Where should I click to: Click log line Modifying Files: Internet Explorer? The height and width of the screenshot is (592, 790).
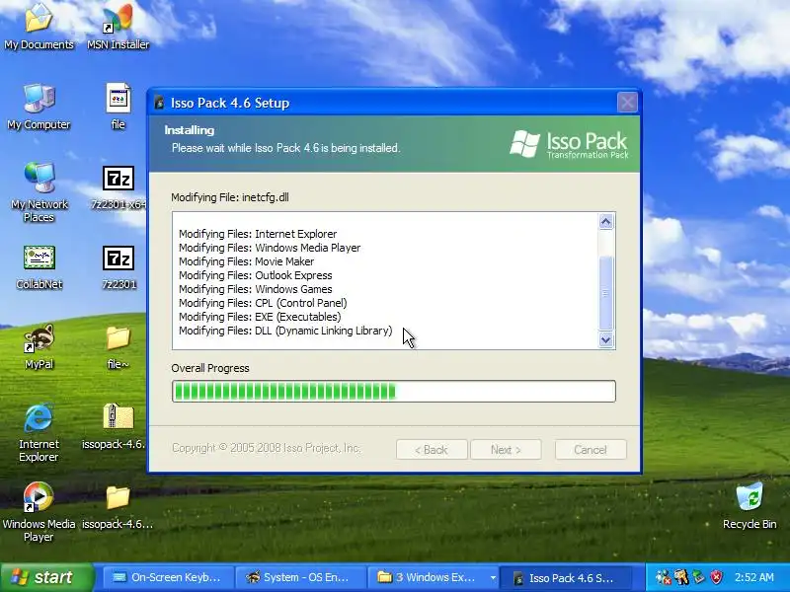(x=258, y=234)
